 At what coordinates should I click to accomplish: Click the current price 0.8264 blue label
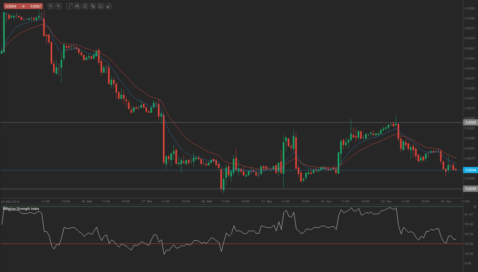coord(470,170)
